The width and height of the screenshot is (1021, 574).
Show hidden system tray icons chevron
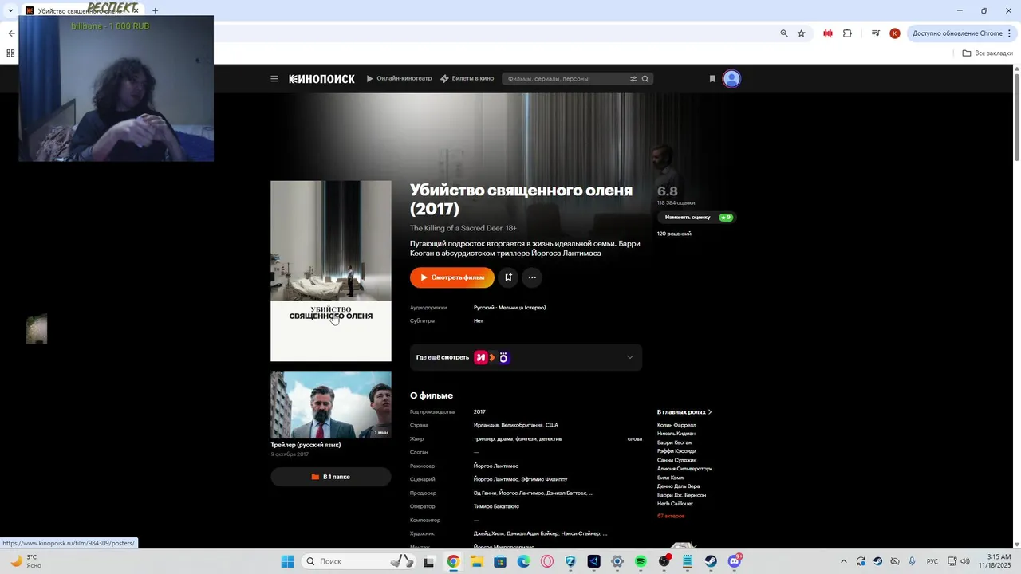pyautogui.click(x=844, y=561)
